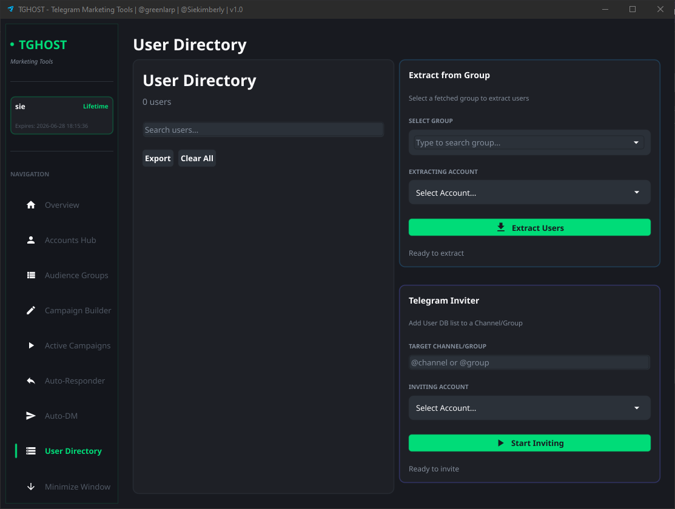
Task: Click the TGHOST logo title
Action: pyautogui.click(x=42, y=45)
